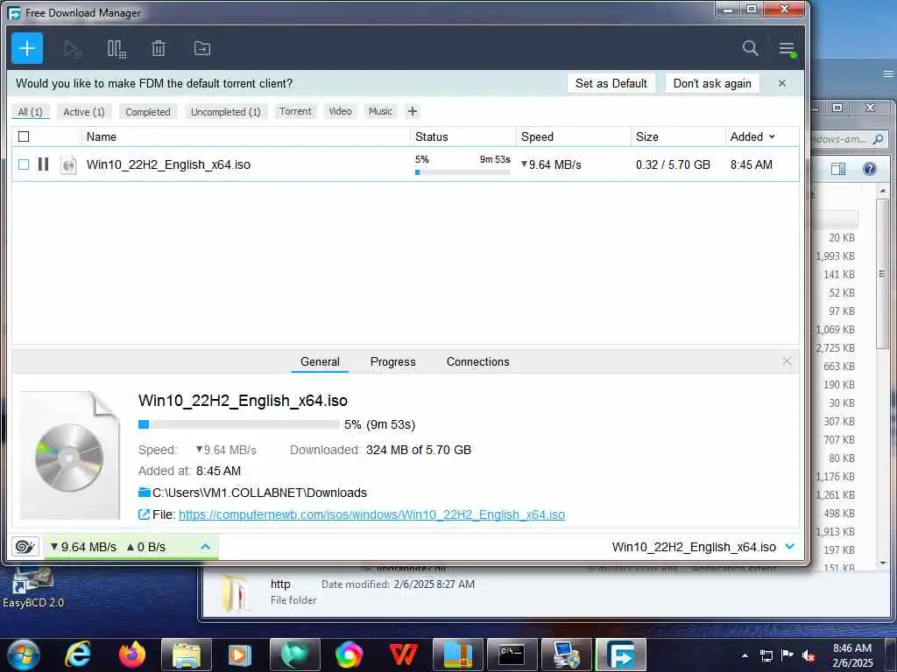Screen dimensions: 897x672
Task: Filter by Completed downloads
Action: click(148, 112)
